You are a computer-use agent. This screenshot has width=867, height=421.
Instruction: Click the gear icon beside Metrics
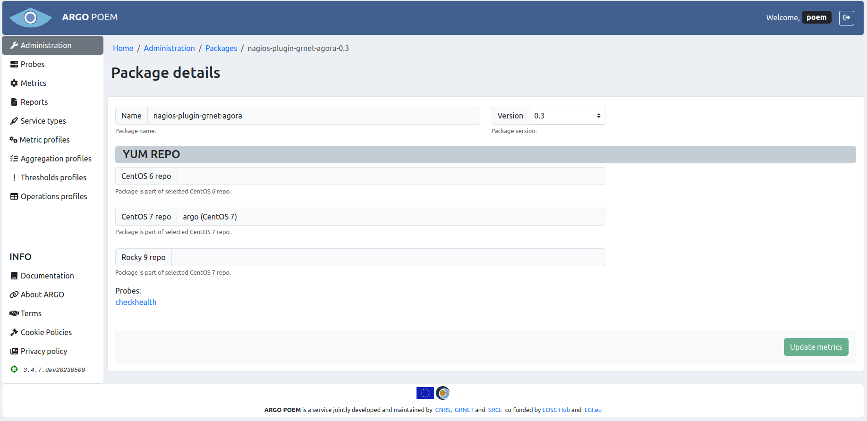pos(14,83)
